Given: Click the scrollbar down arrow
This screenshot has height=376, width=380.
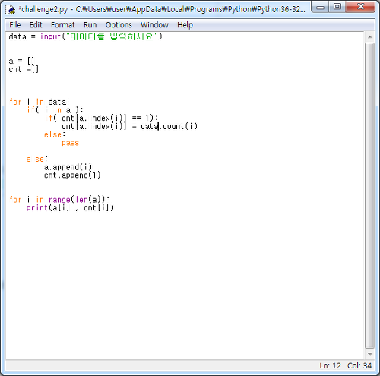Looking at the screenshot, I should 370,354.
